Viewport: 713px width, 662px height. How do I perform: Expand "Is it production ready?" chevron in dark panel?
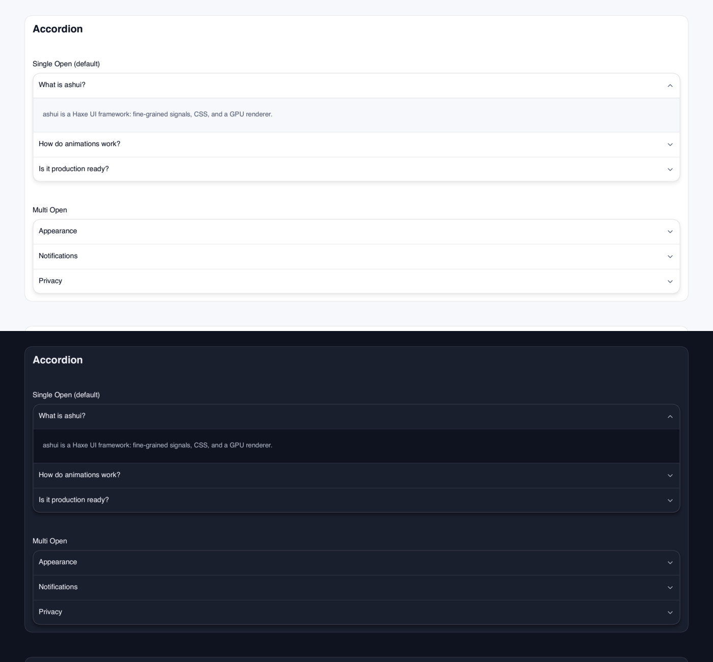tap(670, 501)
